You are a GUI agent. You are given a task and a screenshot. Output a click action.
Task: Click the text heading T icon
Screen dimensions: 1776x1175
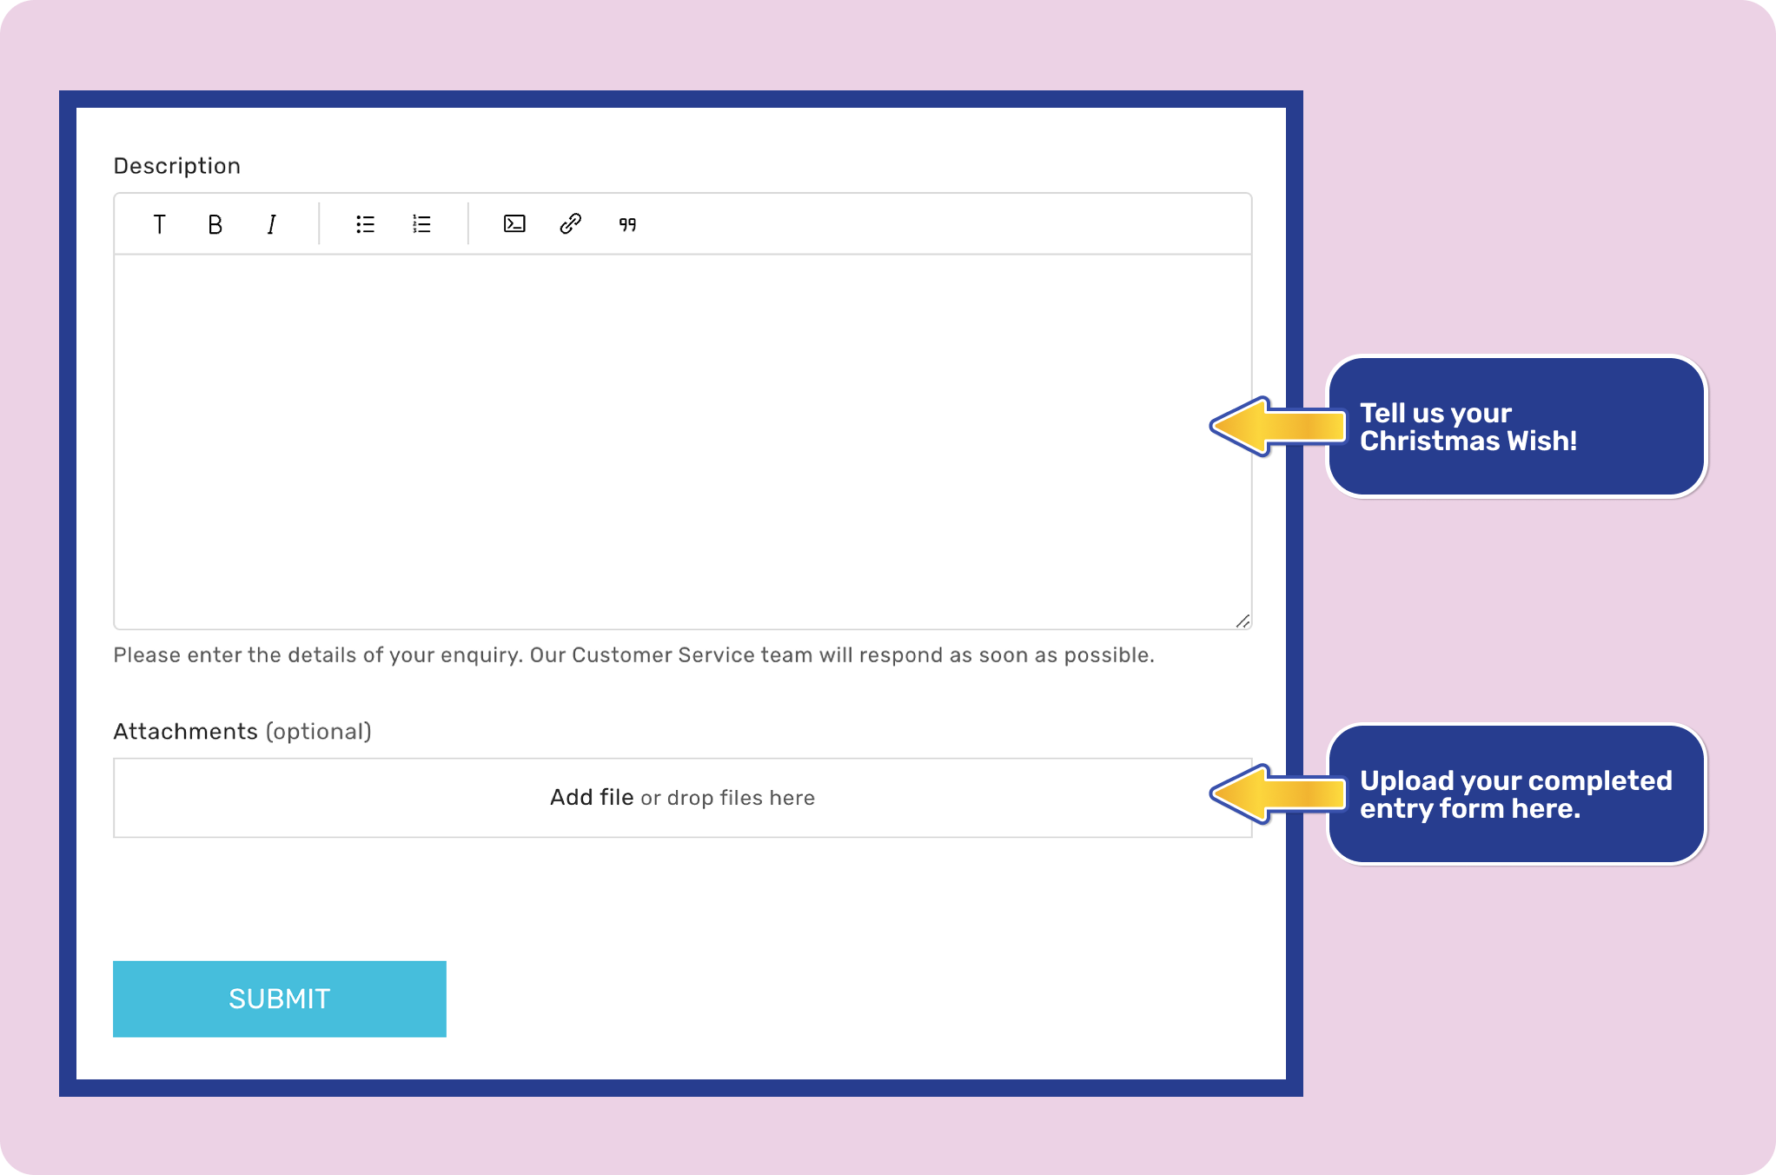click(x=159, y=225)
